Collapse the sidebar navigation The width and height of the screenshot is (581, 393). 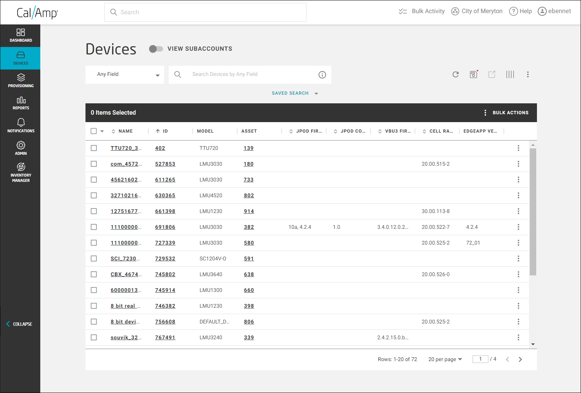[19, 324]
